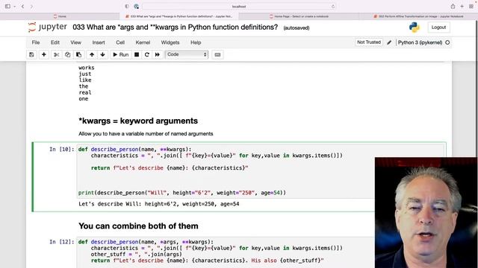Click the Python 3 (ipykernel) kernel label

pyautogui.click(x=420, y=42)
